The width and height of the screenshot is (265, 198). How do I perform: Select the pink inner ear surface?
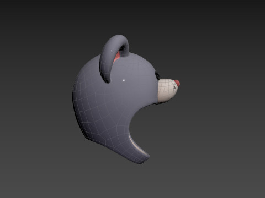(116, 57)
